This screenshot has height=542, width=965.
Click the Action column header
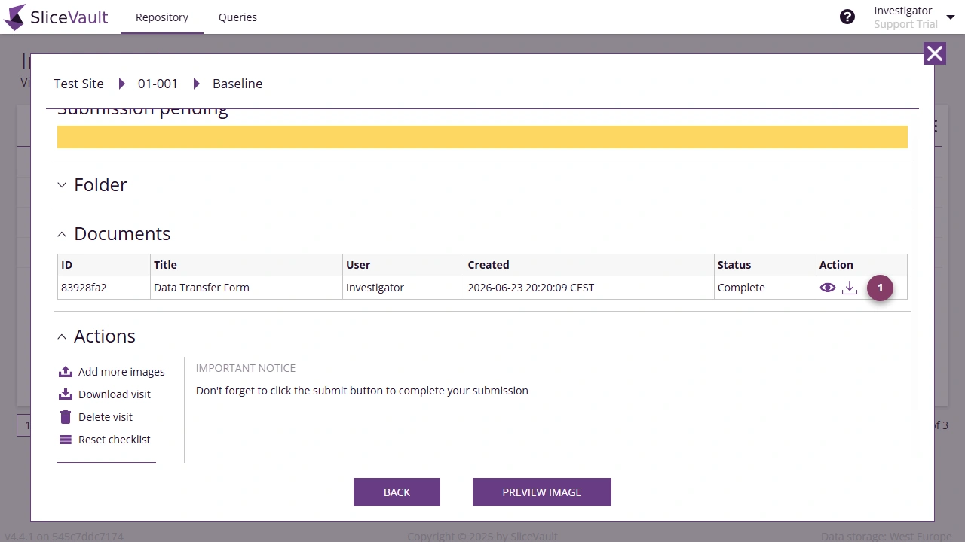click(862, 265)
